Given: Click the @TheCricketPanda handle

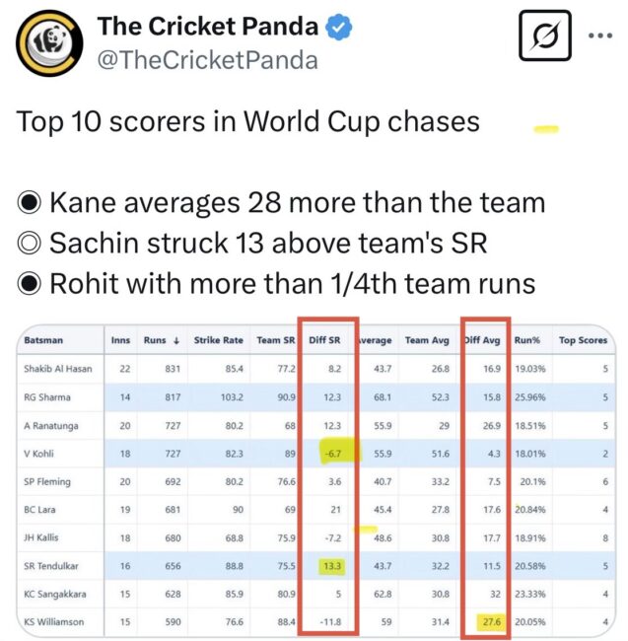Looking at the screenshot, I should click(208, 60).
